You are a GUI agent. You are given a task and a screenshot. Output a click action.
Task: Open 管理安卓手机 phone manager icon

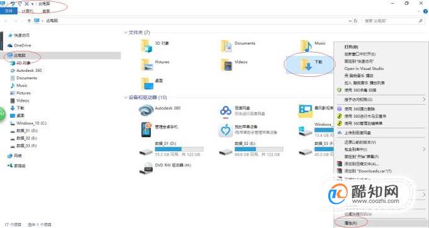[147, 130]
